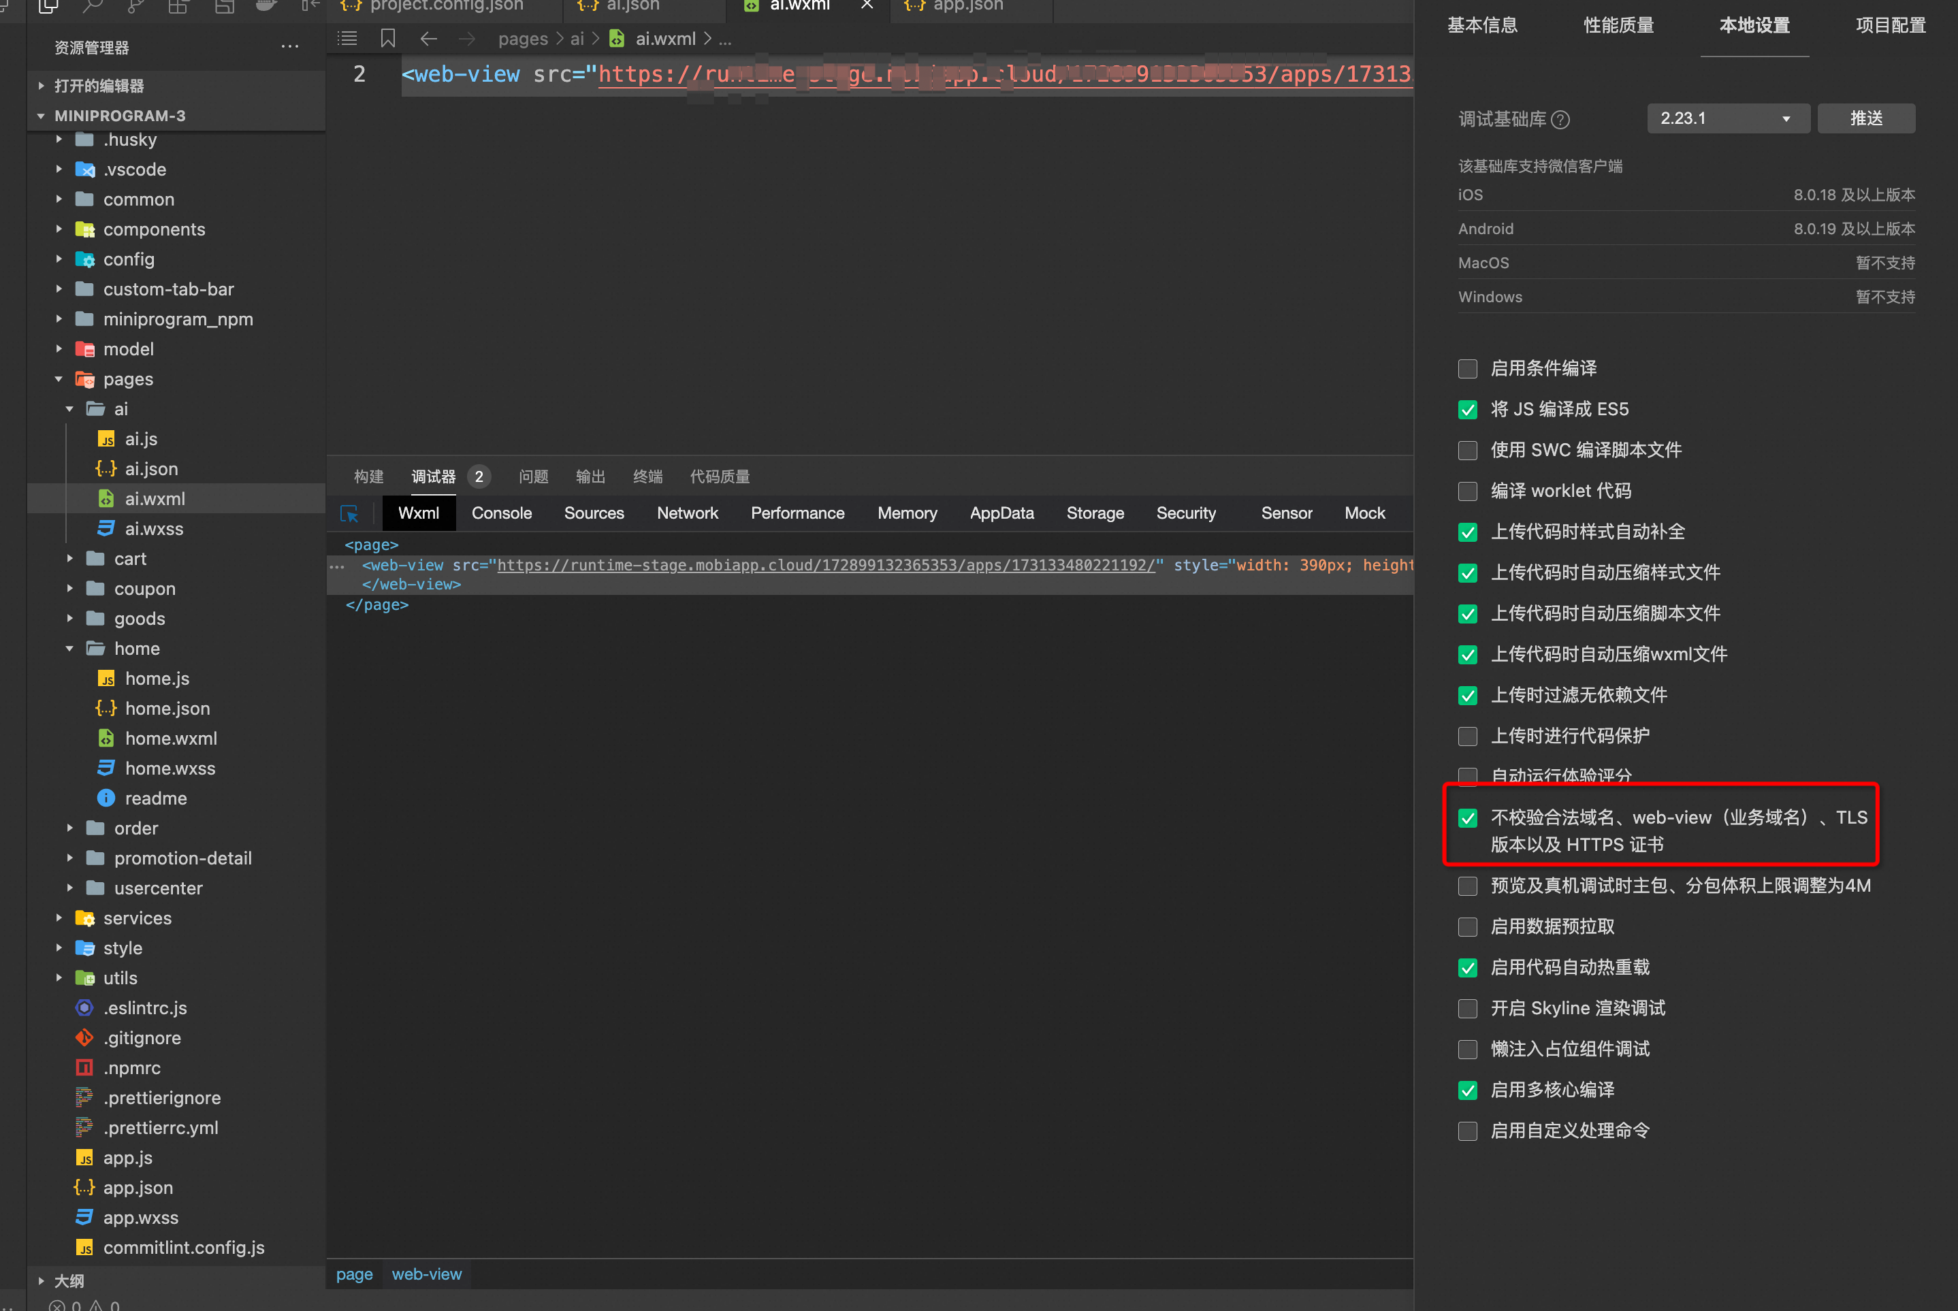Click the readme info icon
This screenshot has height=1311, width=1958.
pyautogui.click(x=106, y=798)
